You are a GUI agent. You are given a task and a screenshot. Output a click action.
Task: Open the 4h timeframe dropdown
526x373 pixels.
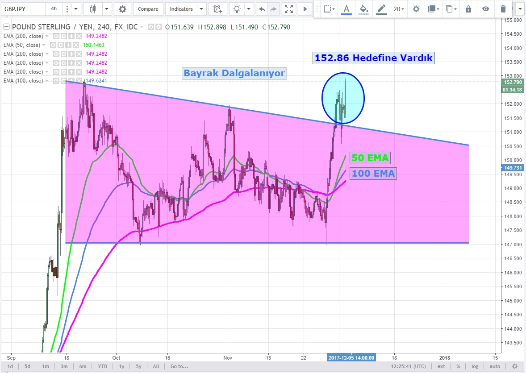click(54, 9)
